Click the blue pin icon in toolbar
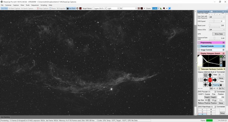Image resolution: width=228 pixels, height=122 pixels. (170, 9)
